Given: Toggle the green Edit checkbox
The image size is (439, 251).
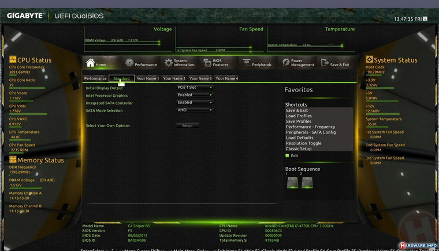Looking at the screenshot, I should [287, 155].
